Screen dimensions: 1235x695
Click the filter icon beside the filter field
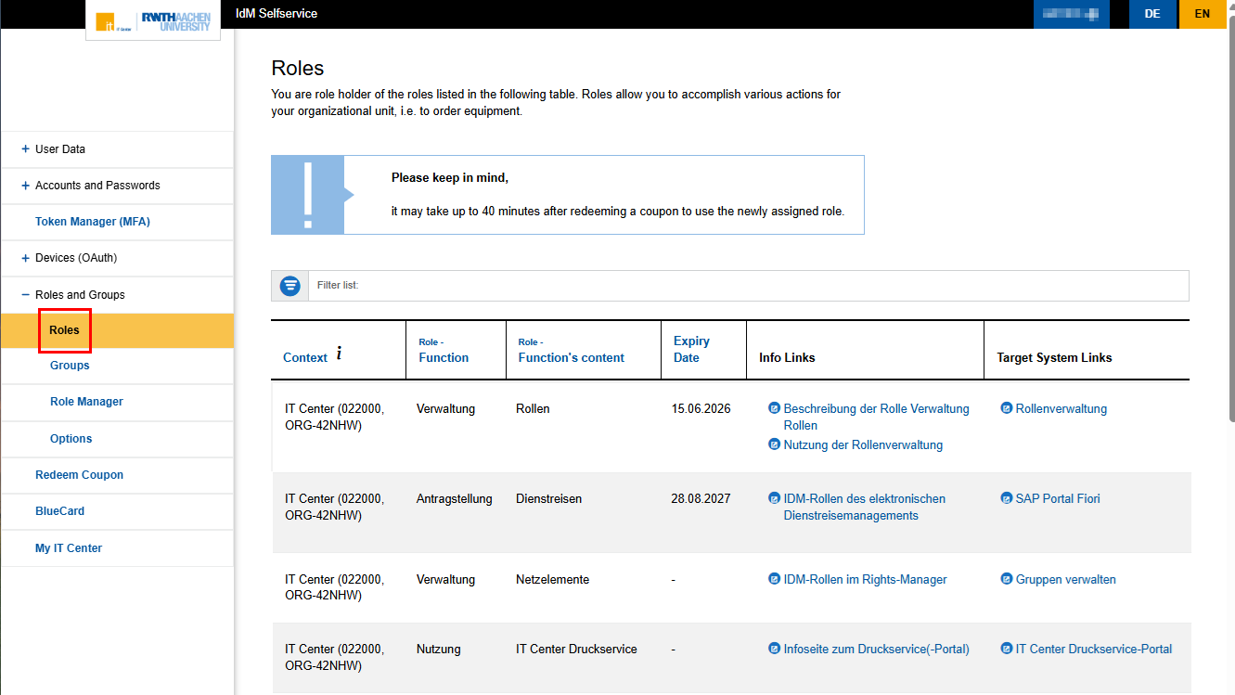(x=289, y=286)
